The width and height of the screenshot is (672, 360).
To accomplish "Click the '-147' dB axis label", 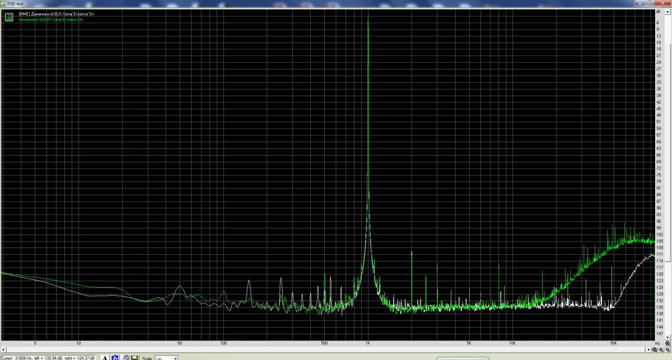I will coord(659,333).
